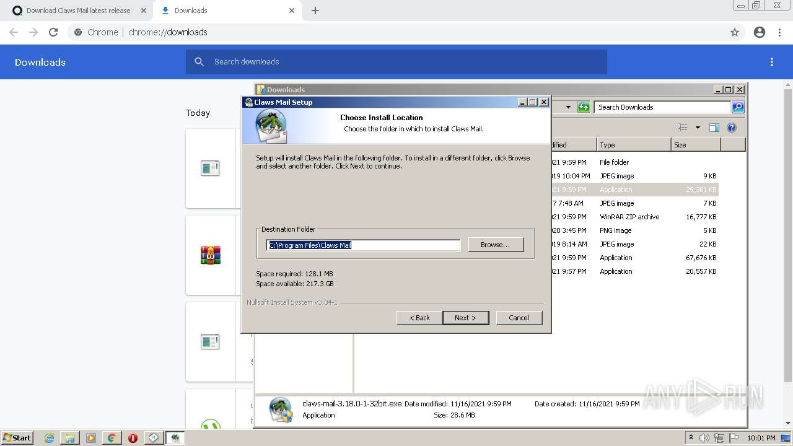Select the PNG image row
Screen dimensions: 793x446
coord(634,230)
